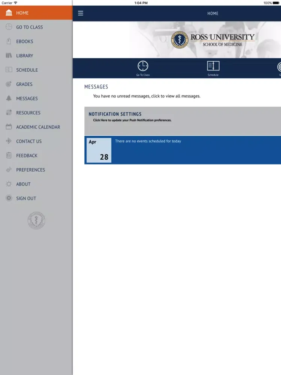Viewport: 281px width, 375px height.
Task: Open NOTIFICATION SETTINGS heading
Action: (115, 114)
